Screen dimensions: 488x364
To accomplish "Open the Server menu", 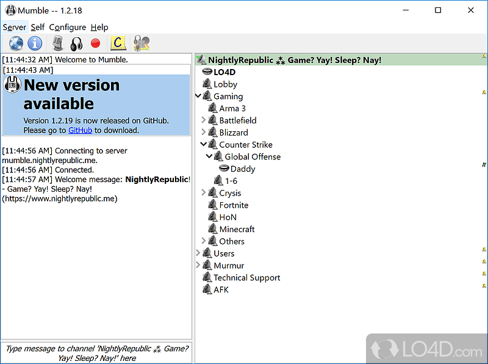I will (x=14, y=27).
